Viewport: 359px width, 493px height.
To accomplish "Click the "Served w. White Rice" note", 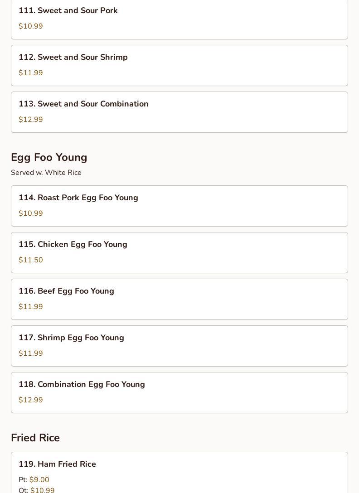I will (46, 173).
